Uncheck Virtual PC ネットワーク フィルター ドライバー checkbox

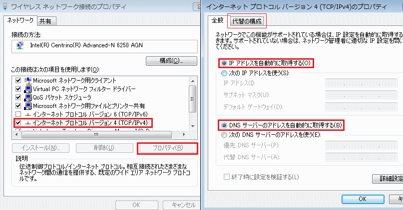pyautogui.click(x=18, y=89)
